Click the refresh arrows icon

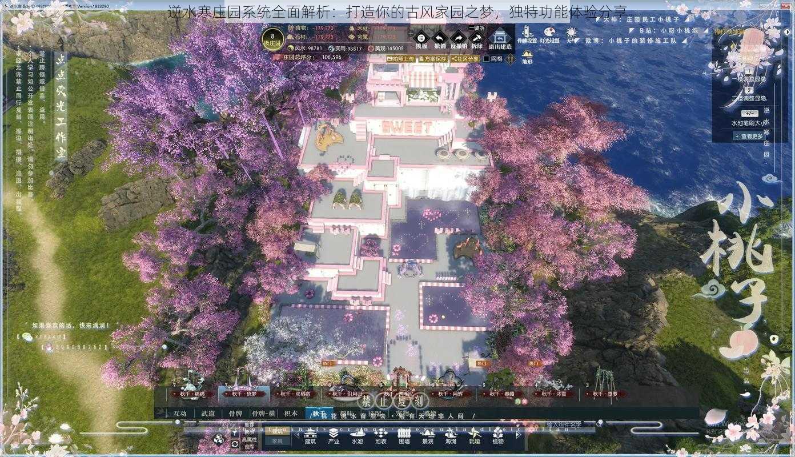click(235, 444)
